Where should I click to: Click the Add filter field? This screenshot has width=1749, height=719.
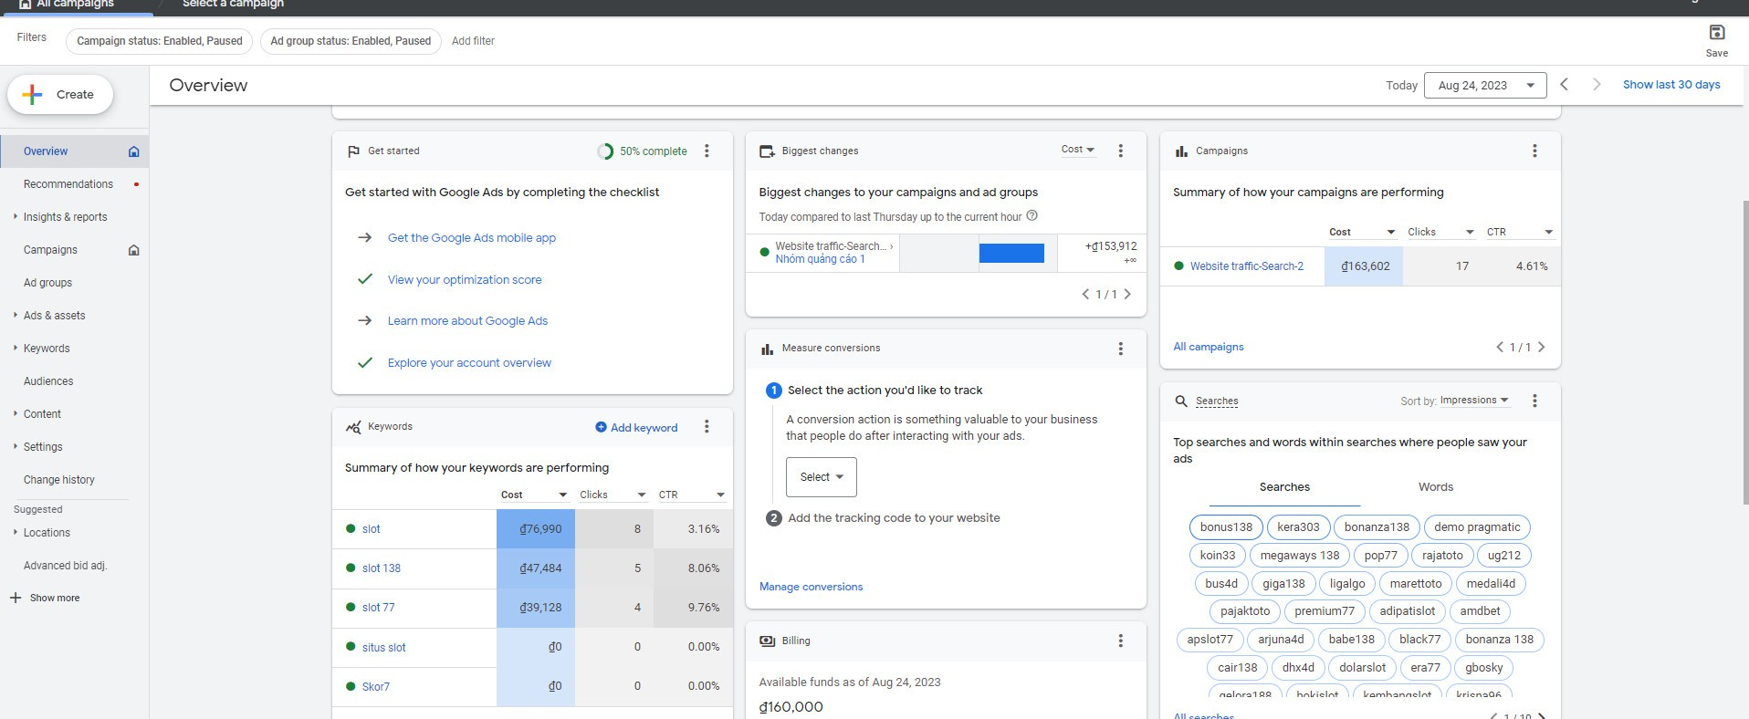tap(473, 41)
